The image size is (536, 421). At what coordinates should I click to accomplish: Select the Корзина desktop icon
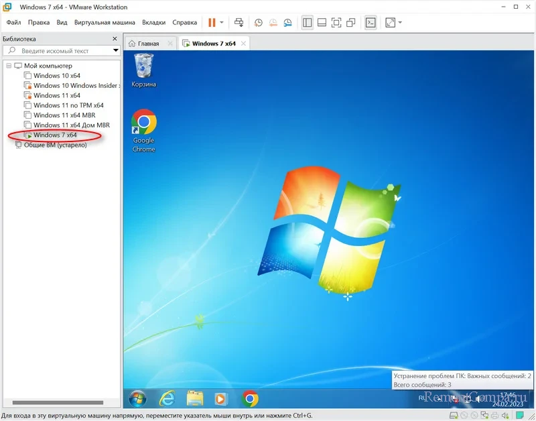[x=143, y=71]
